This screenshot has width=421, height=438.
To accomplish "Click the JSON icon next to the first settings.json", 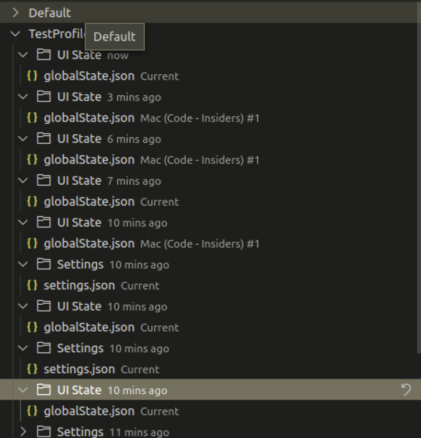I will point(31,285).
